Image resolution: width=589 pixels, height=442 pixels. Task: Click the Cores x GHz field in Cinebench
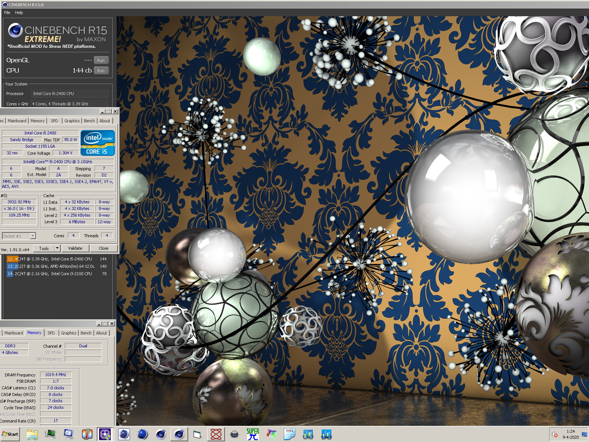[x=70, y=104]
